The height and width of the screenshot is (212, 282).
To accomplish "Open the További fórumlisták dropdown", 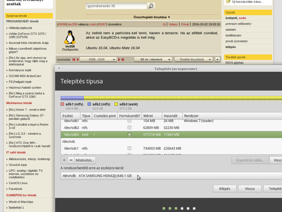I will (193, 59).
